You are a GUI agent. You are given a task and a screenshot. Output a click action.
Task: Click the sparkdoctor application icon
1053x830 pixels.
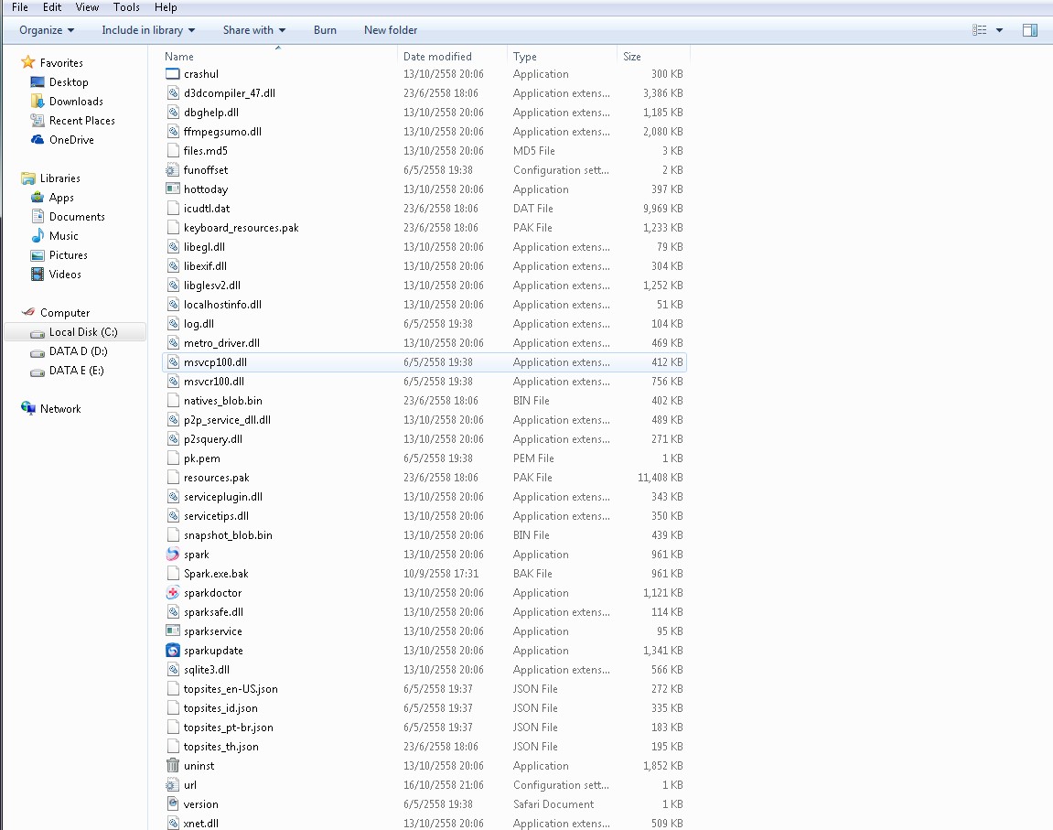[173, 593]
